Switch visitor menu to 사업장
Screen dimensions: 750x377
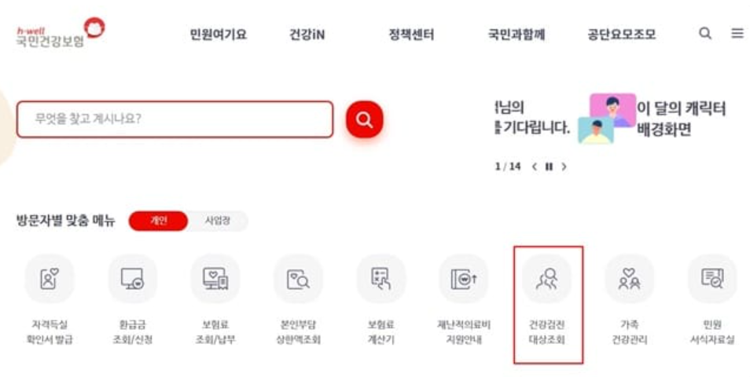[x=218, y=221]
